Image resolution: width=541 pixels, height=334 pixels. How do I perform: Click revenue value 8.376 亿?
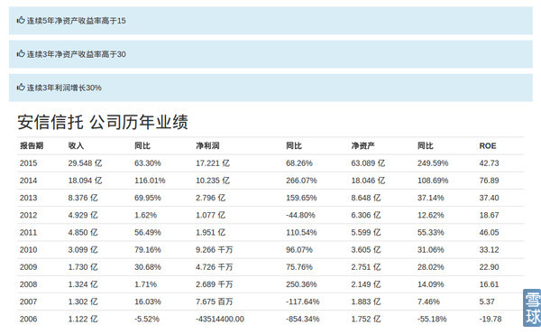pos(83,198)
